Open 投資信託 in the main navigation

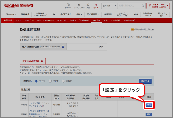[108, 14]
